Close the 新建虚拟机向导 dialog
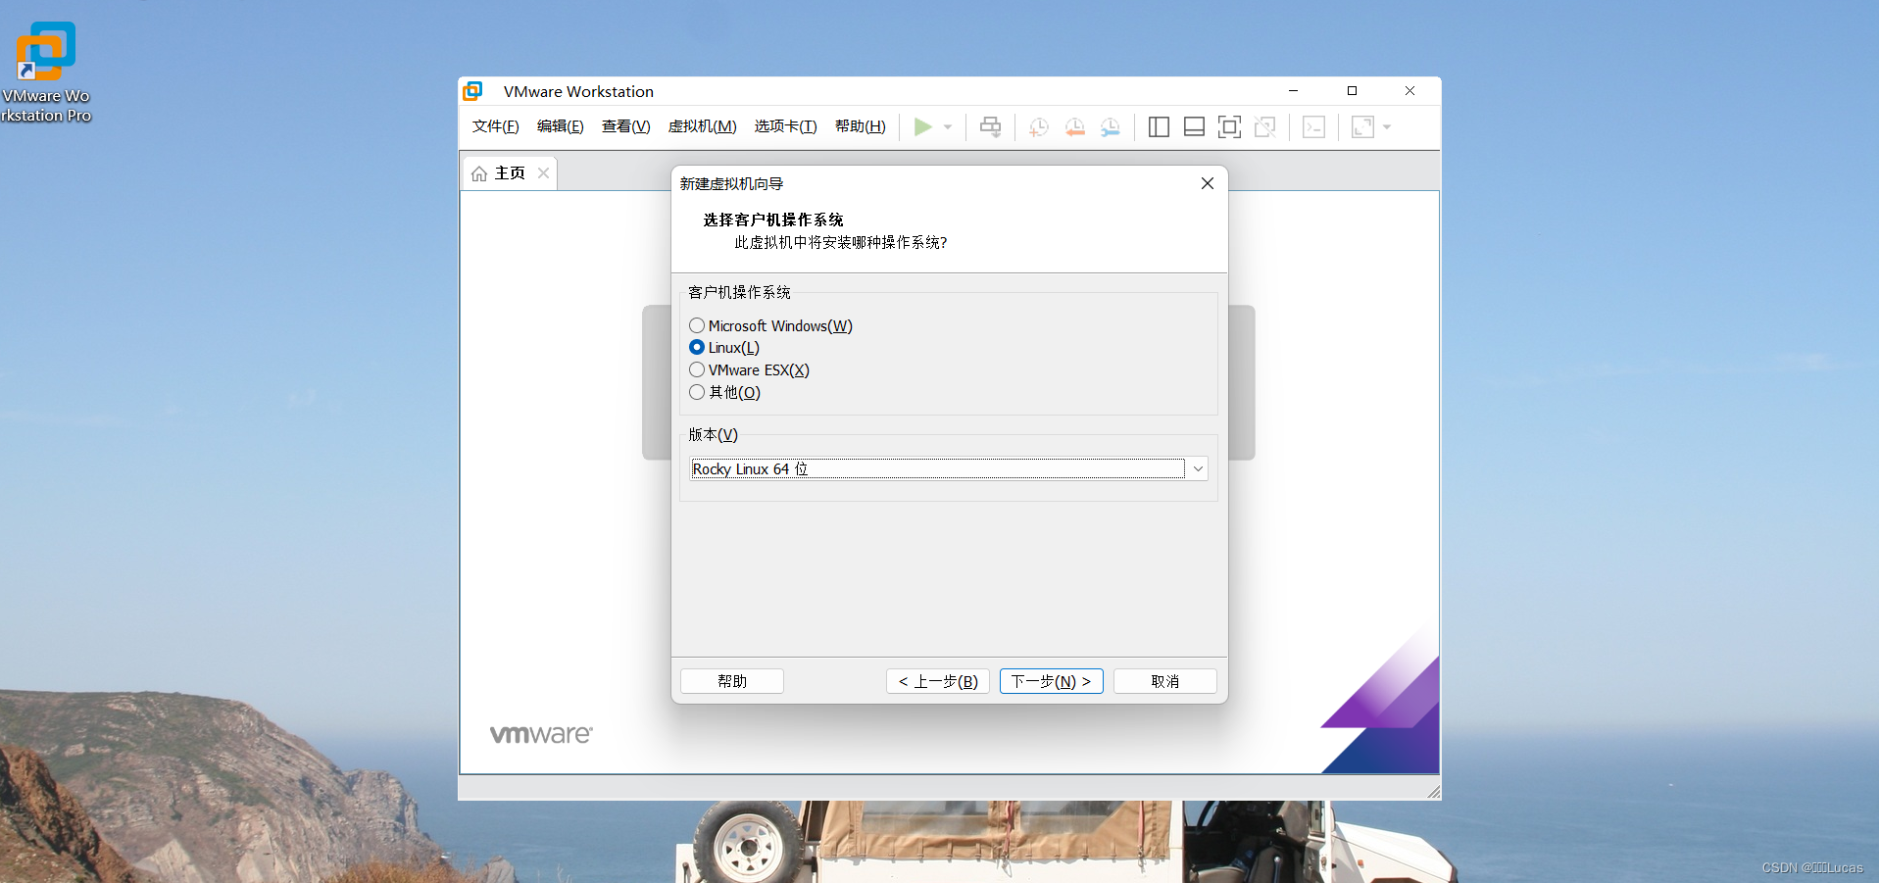The height and width of the screenshot is (883, 1879). (1208, 183)
